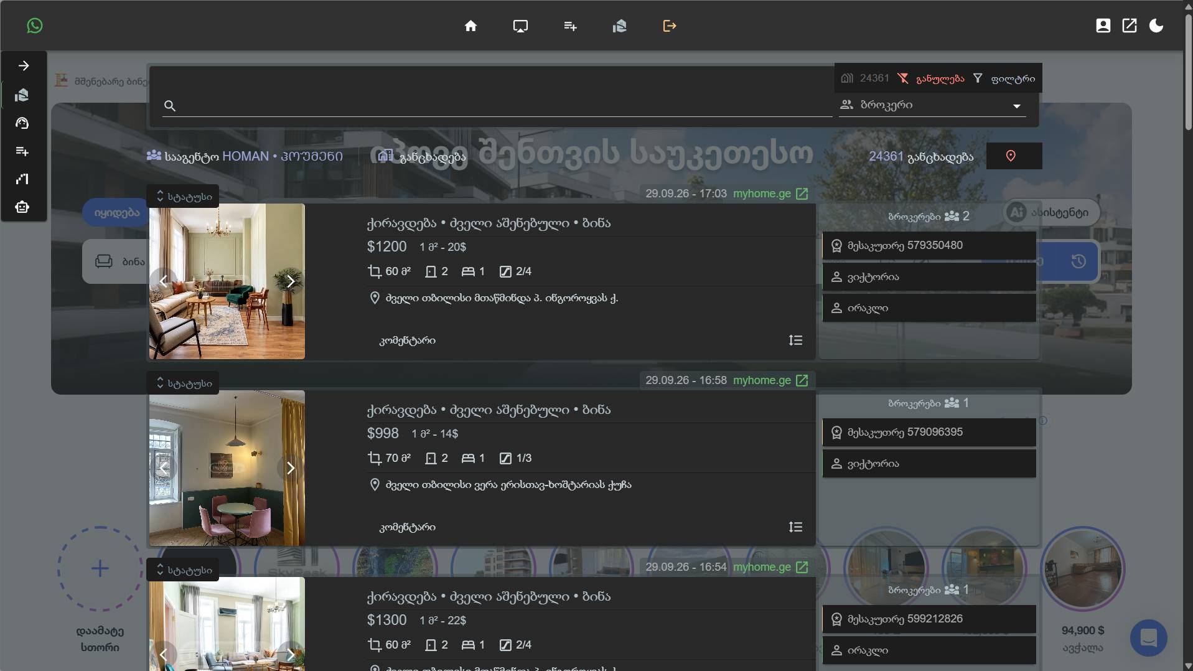1193x671 pixels.
Task: Open the ფილტრი filter button
Action: point(1004,78)
